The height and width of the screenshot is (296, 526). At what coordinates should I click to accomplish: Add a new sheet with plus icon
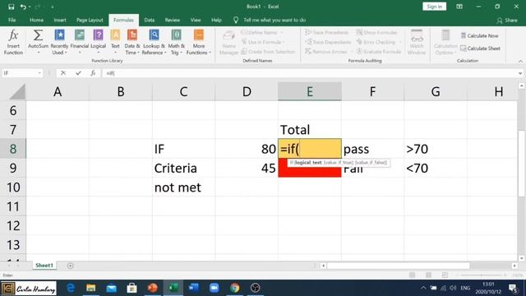click(x=70, y=266)
